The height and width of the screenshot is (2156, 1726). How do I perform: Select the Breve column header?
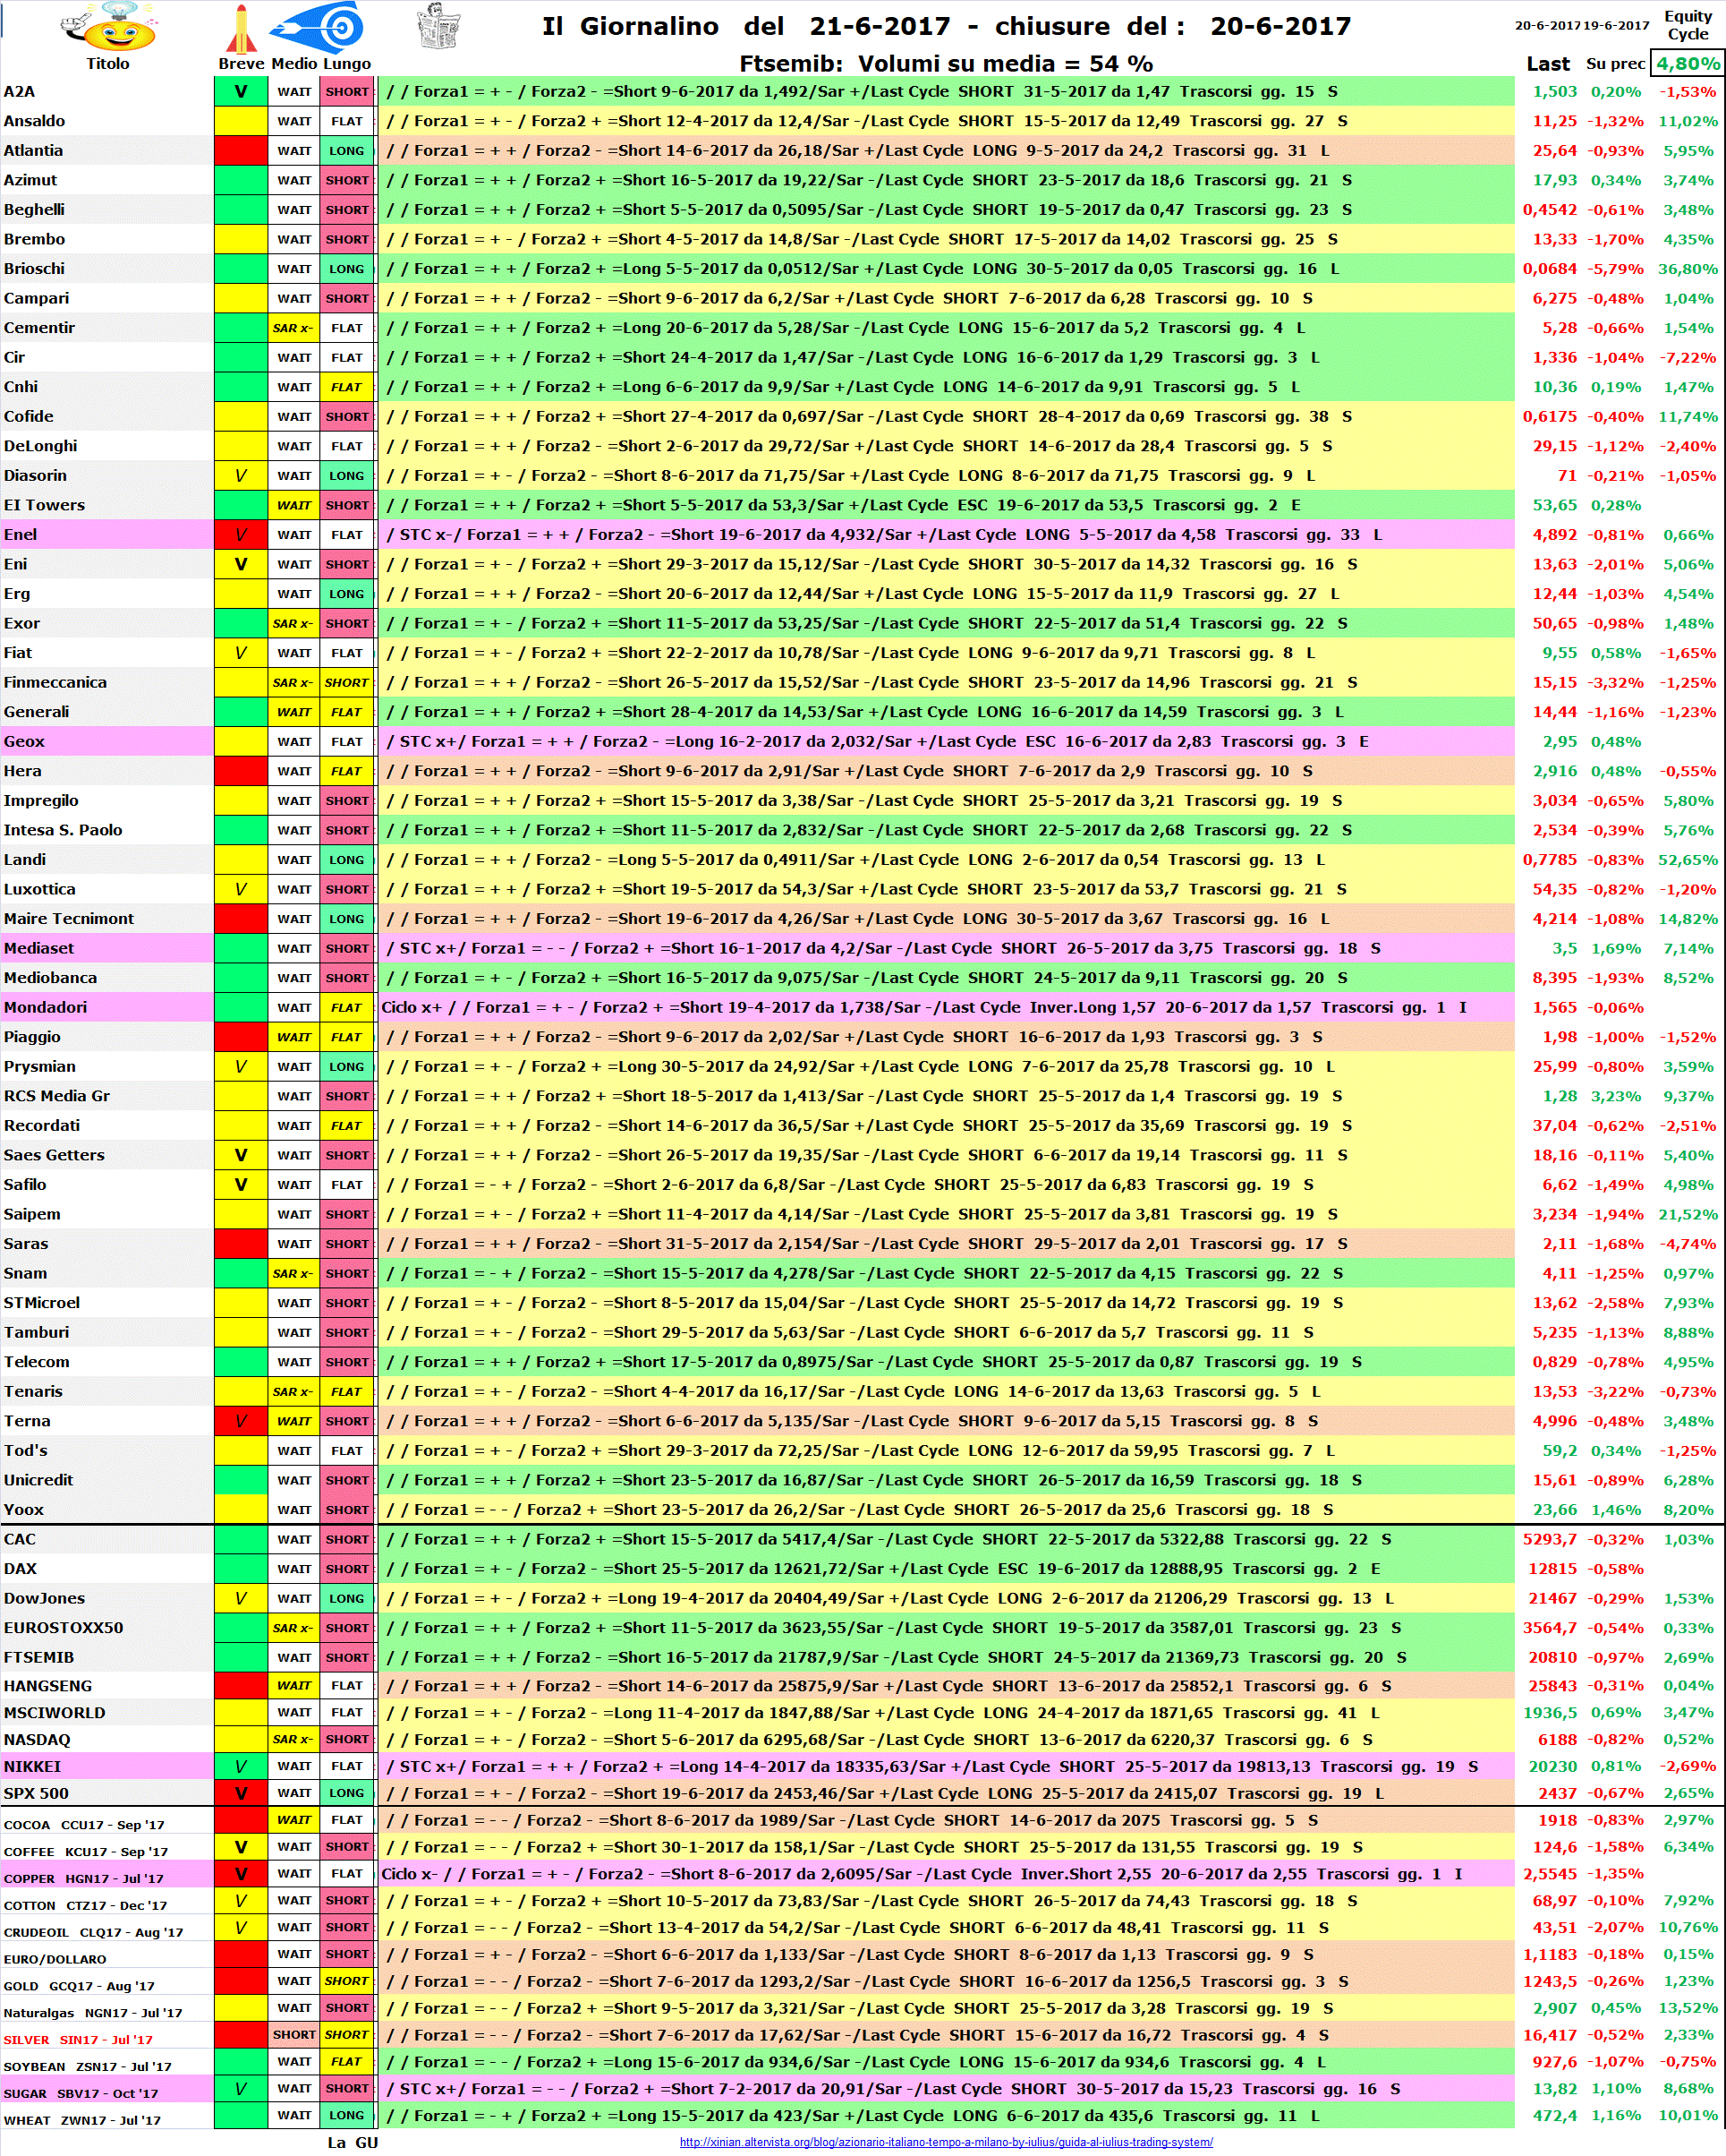[242, 63]
